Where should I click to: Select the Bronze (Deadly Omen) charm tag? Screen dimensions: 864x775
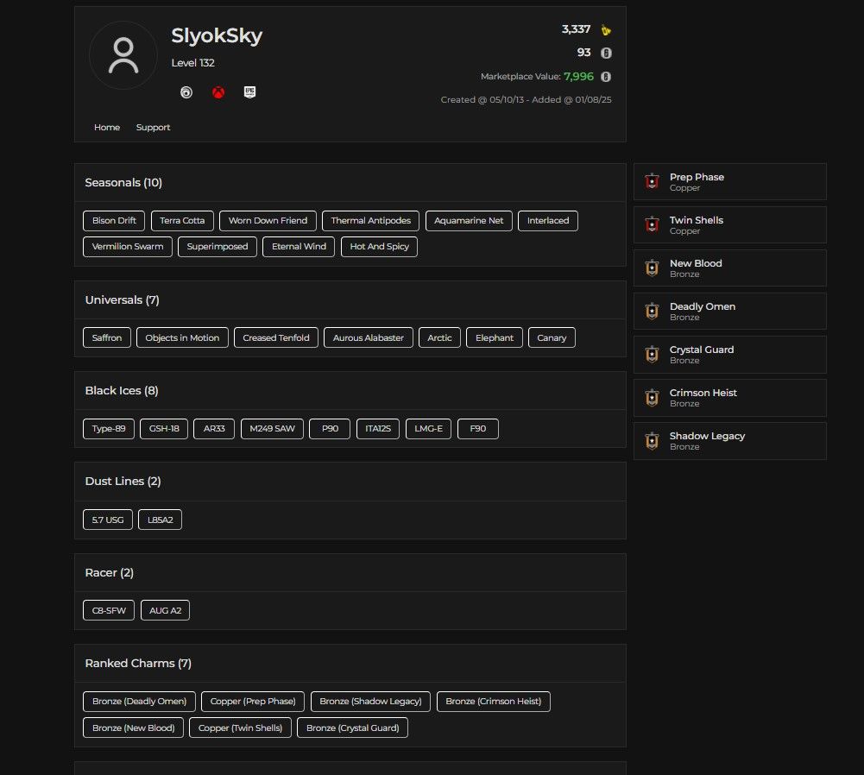[140, 701]
